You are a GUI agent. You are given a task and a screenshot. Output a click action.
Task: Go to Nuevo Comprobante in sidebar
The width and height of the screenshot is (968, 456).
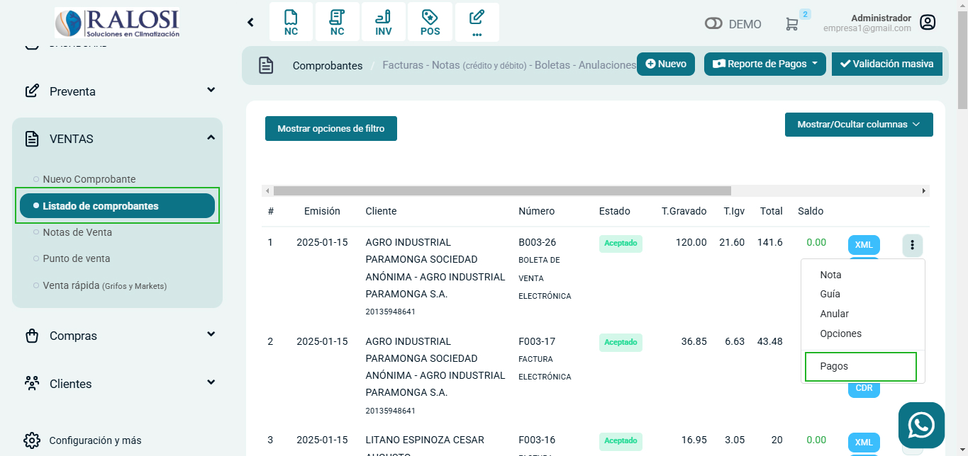click(89, 179)
